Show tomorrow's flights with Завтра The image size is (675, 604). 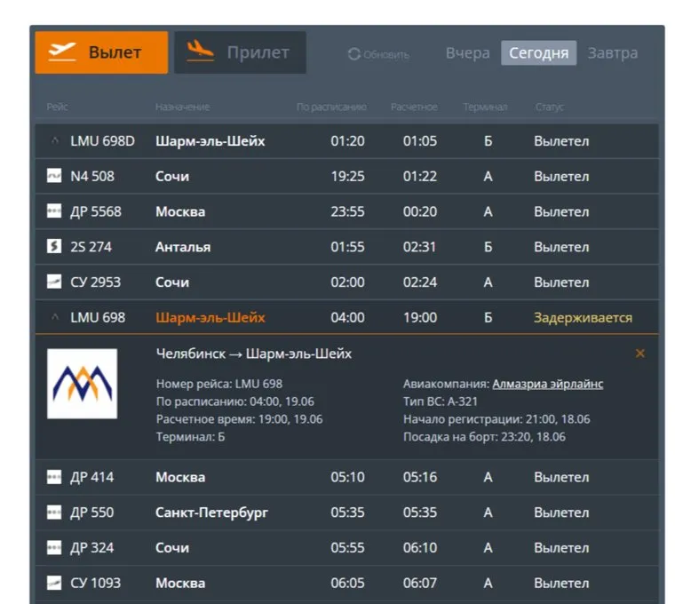point(612,53)
